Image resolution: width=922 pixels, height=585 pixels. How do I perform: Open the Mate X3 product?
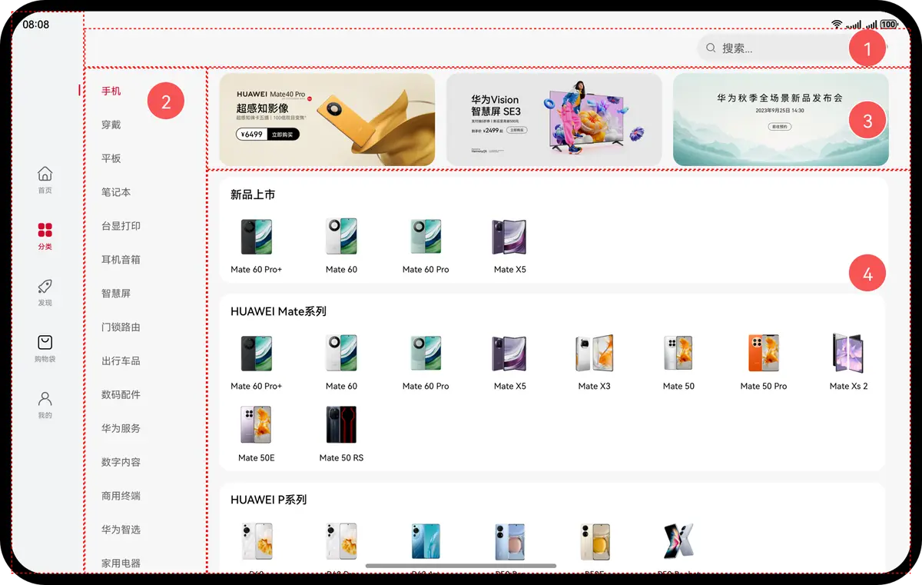[x=595, y=363]
